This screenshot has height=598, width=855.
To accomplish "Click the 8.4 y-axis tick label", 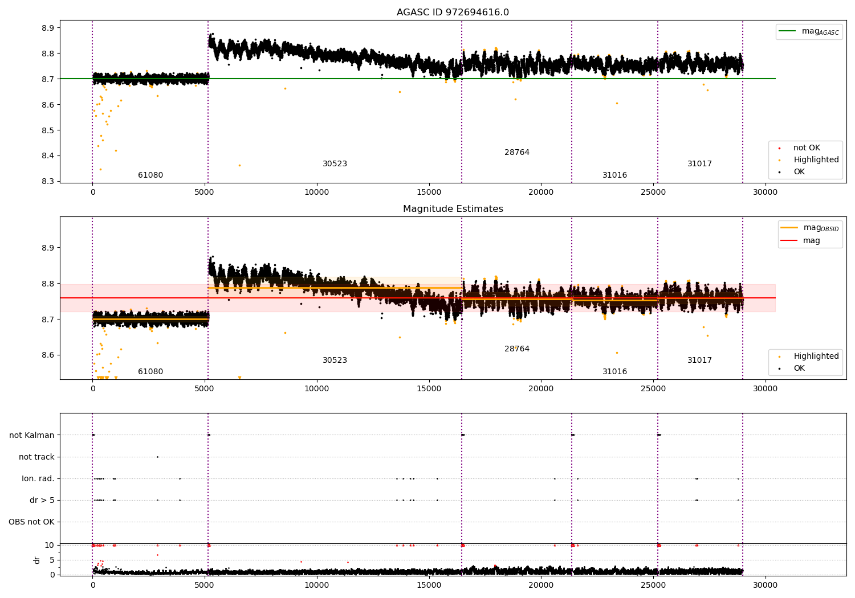I will pos(48,156).
